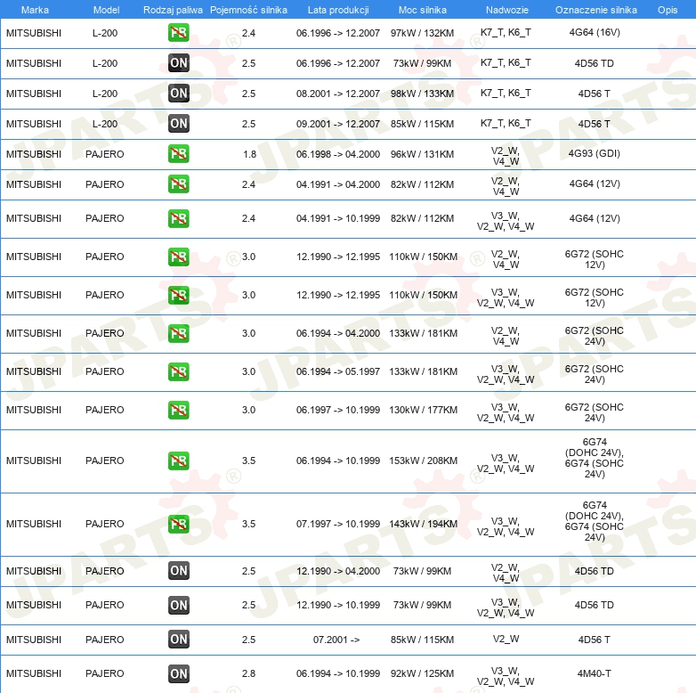Image resolution: width=696 pixels, height=693 pixels.
Task: Click the diesel ON icon for L-200 85kW / 115KM
Action: (179, 124)
